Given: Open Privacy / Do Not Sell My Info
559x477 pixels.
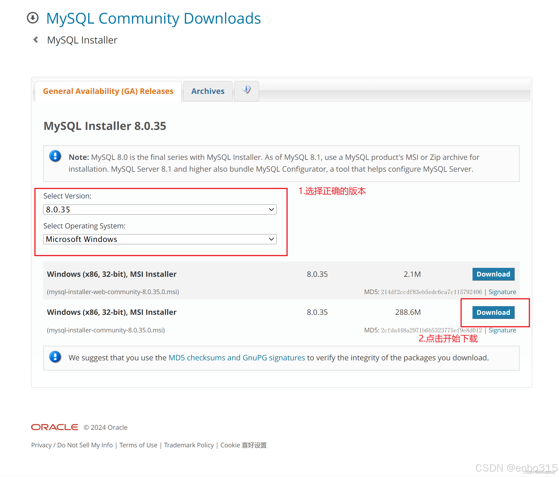Looking at the screenshot, I should (x=72, y=445).
